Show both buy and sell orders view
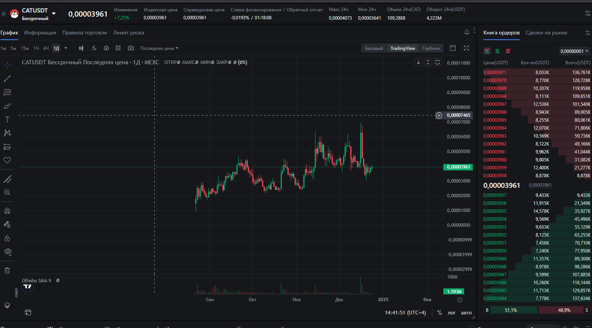The image size is (592, 328). (487, 51)
